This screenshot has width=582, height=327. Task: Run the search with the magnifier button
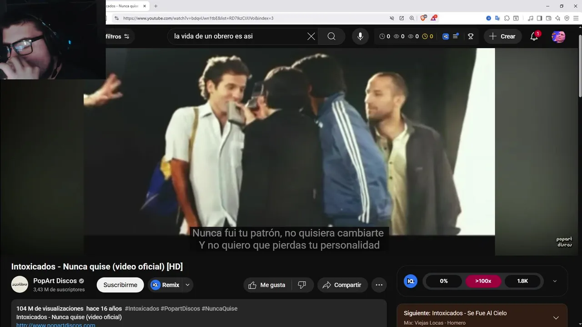331,36
